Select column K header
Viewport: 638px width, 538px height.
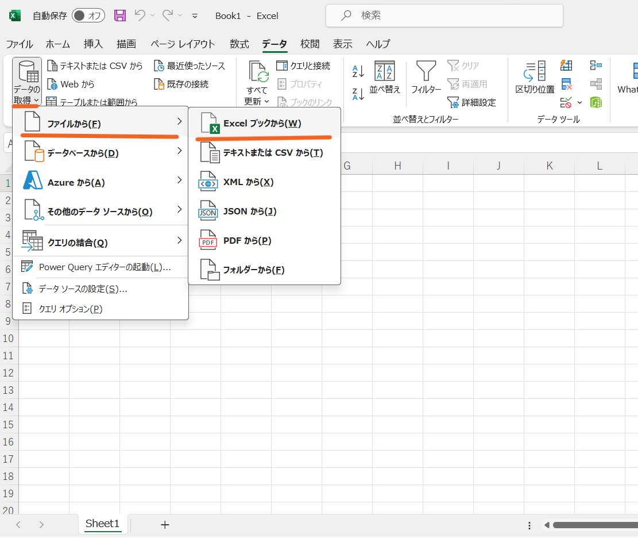[550, 166]
